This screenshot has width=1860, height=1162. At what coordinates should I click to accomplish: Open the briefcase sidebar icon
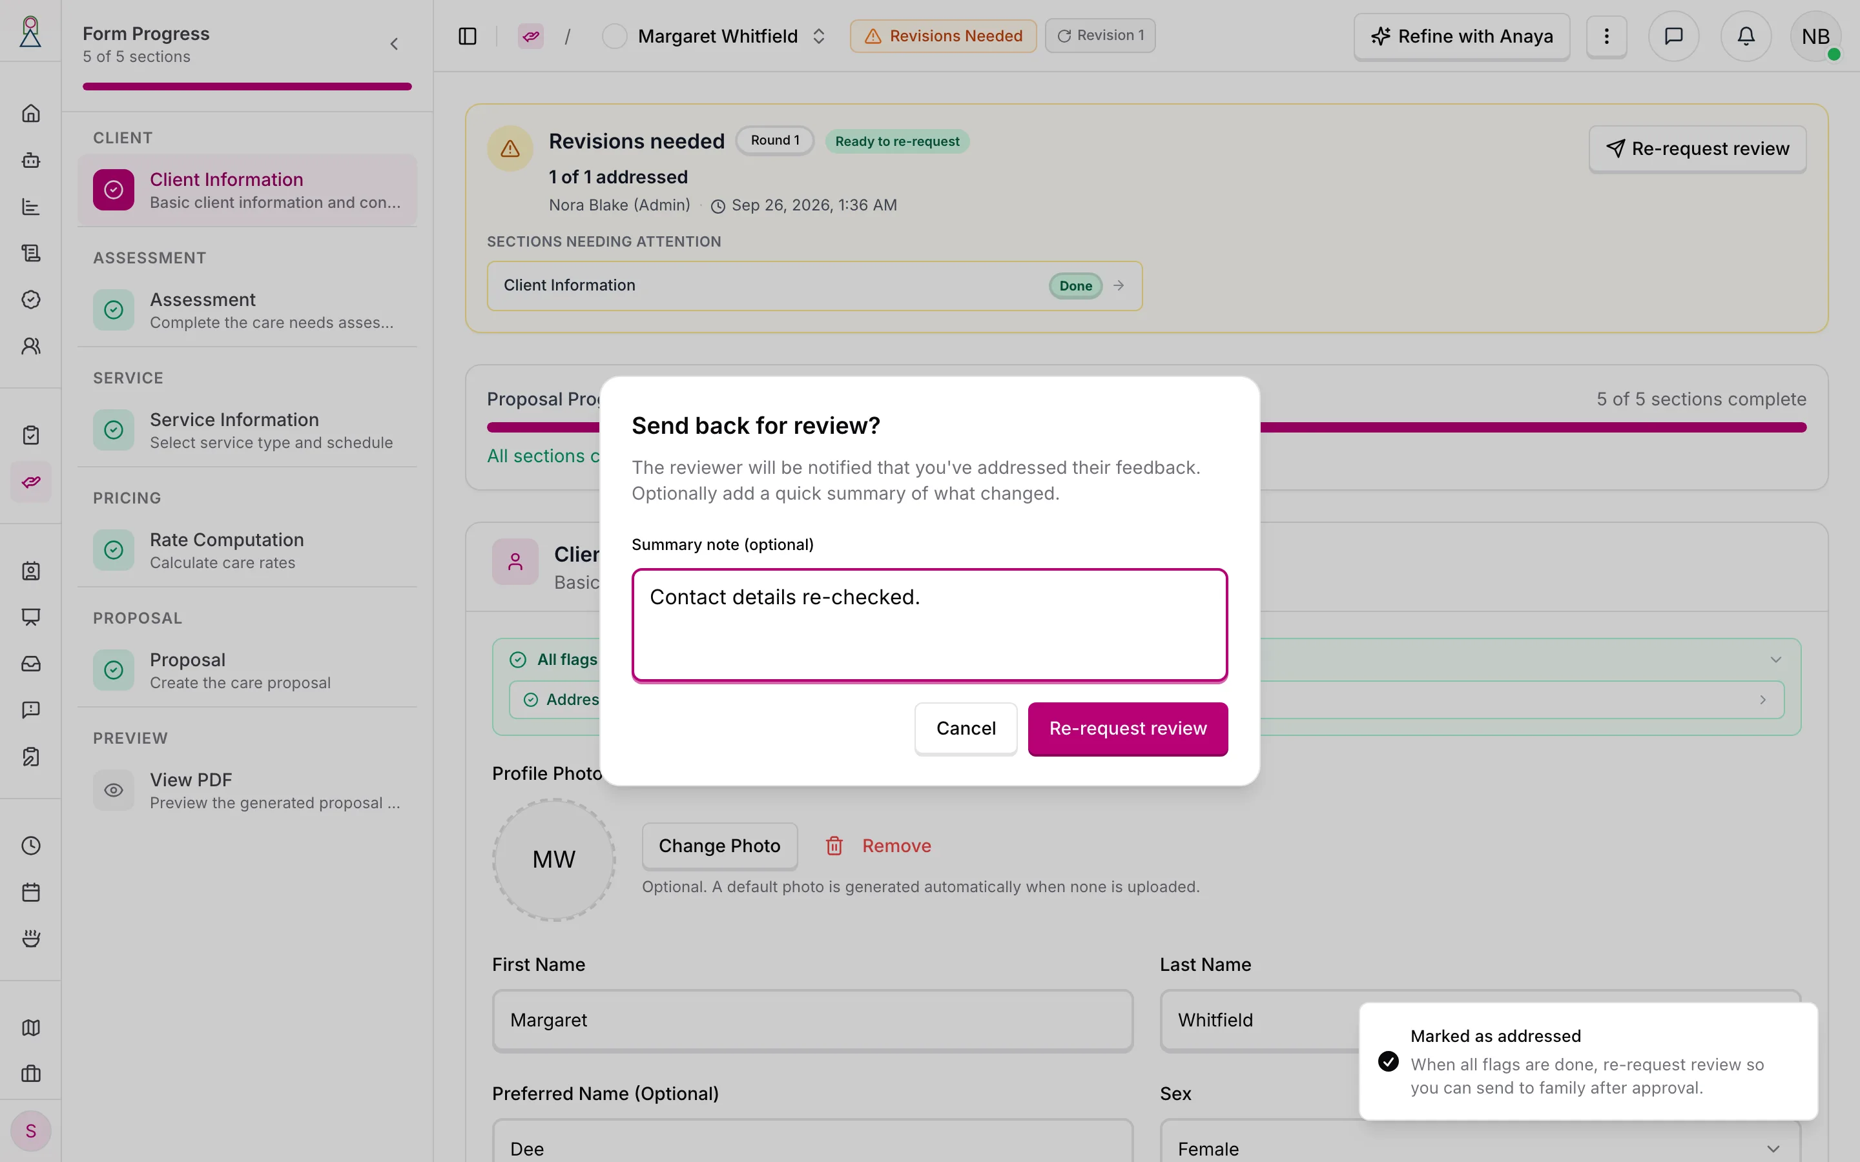tap(31, 1074)
